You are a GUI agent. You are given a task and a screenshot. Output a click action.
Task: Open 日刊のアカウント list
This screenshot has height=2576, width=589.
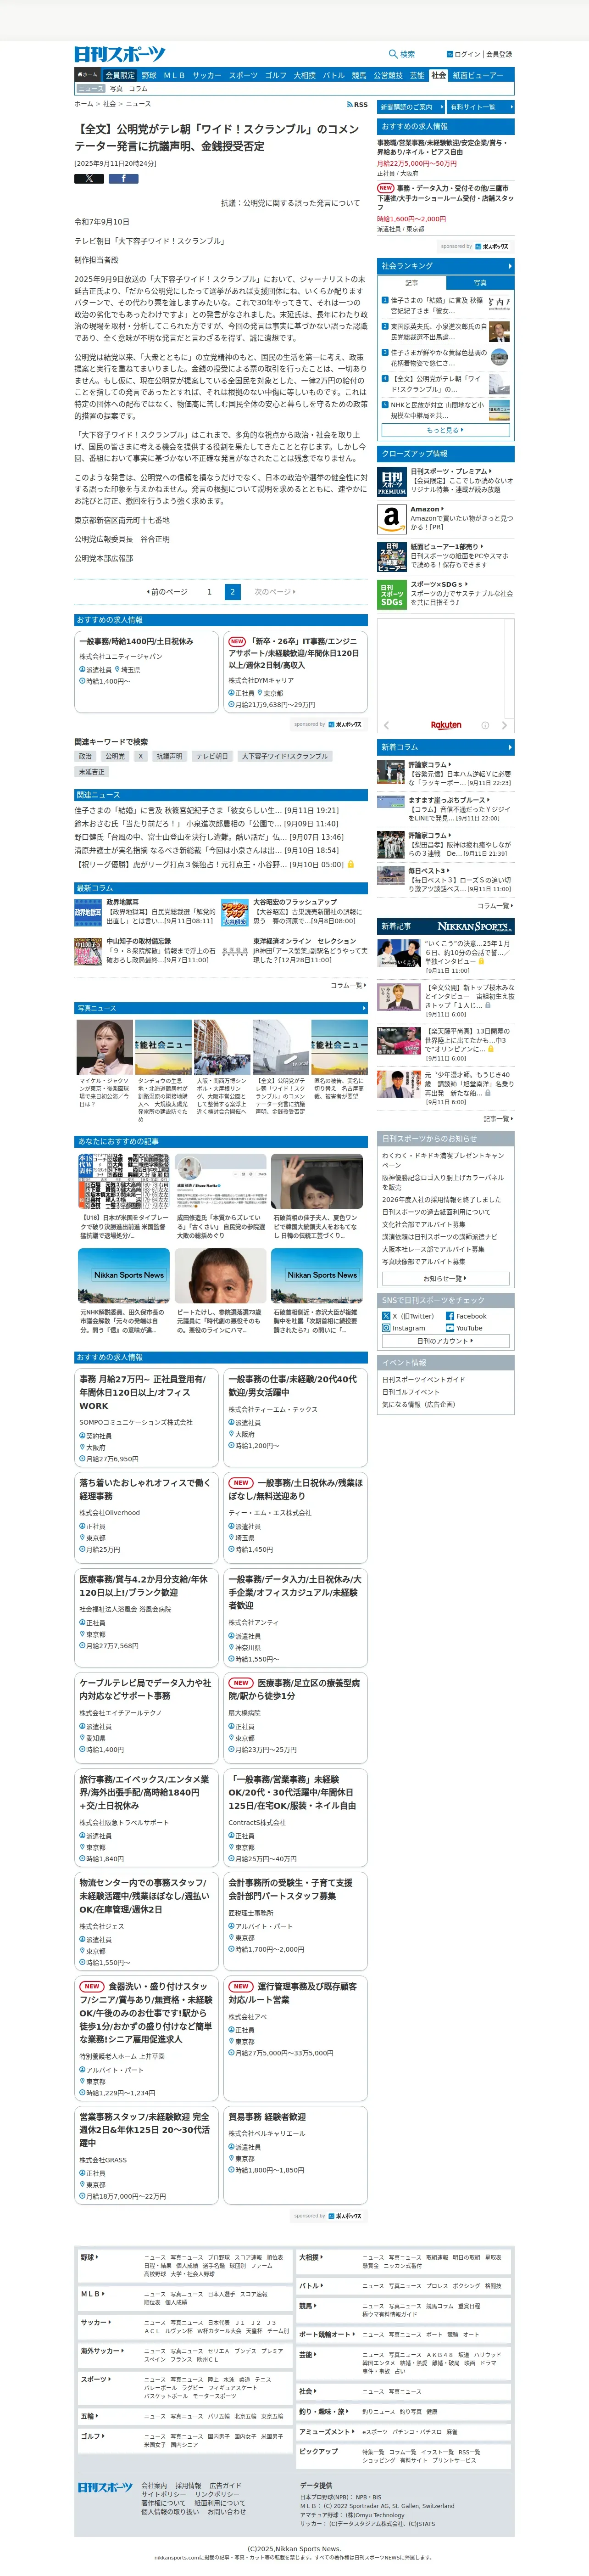point(445,1341)
